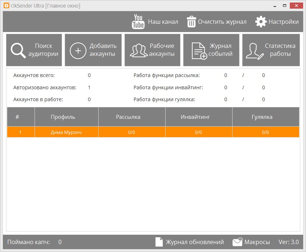This screenshot has width=306, height=252.
Task: Click the Рассылка 0/0 cell for Дима Мурзич
Action: pyautogui.click(x=132, y=132)
